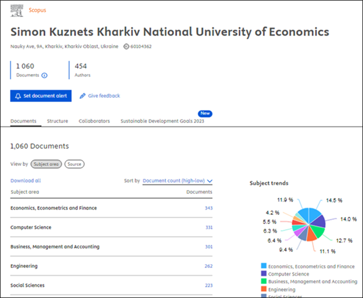Click the Download all link
Viewport: 363px width, 298px height.
(26, 181)
